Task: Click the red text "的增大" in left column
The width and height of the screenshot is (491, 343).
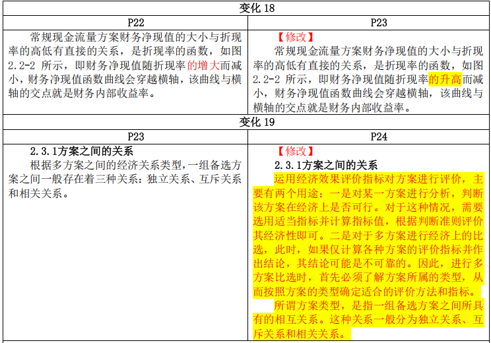Action: 203,65
